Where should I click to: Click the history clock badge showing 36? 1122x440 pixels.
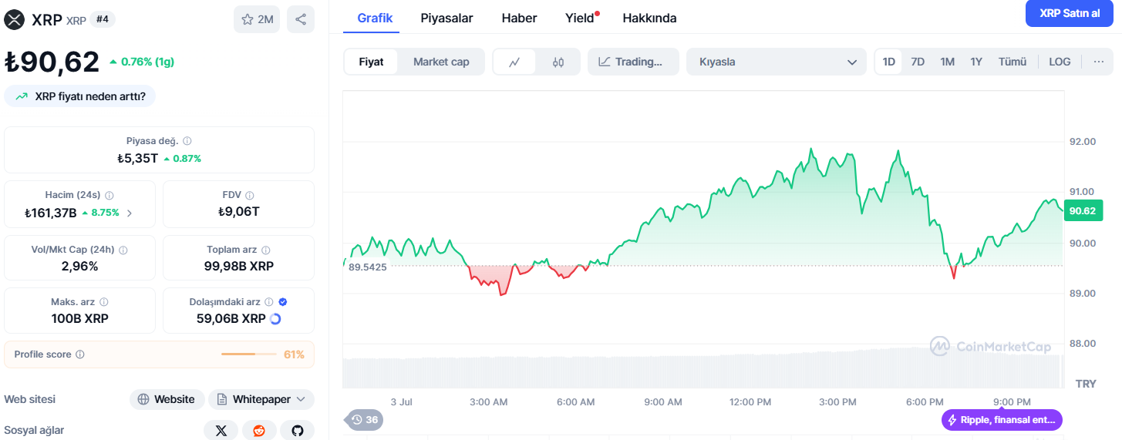pos(365,419)
